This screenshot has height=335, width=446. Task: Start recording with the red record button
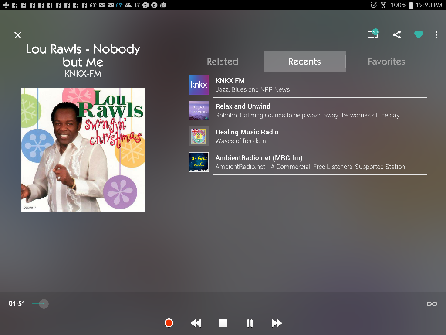(x=169, y=323)
